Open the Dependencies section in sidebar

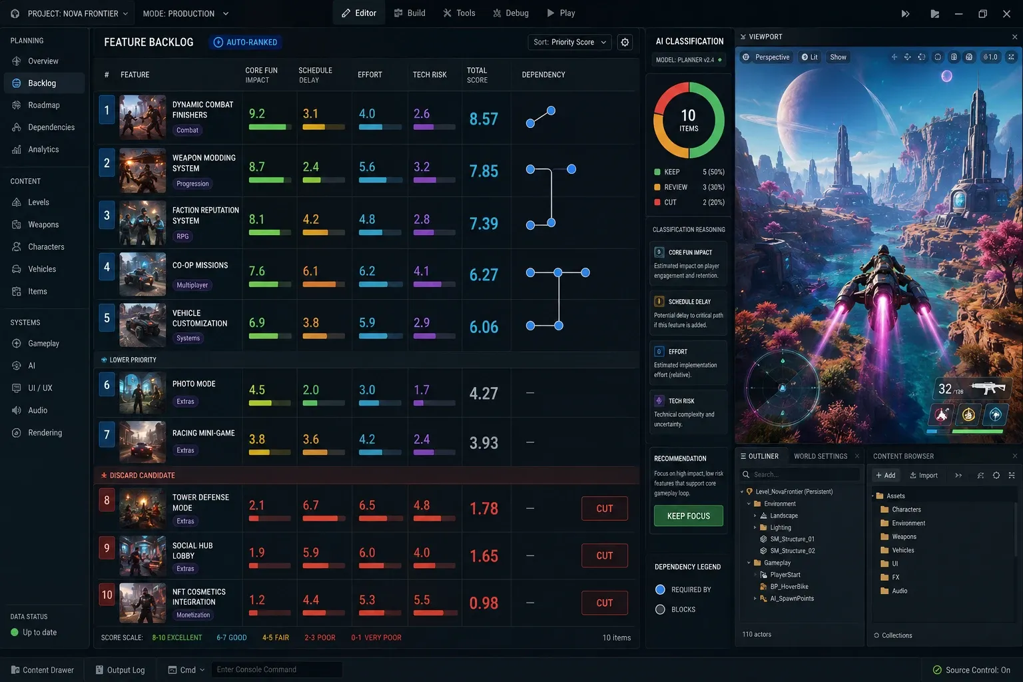[44, 127]
